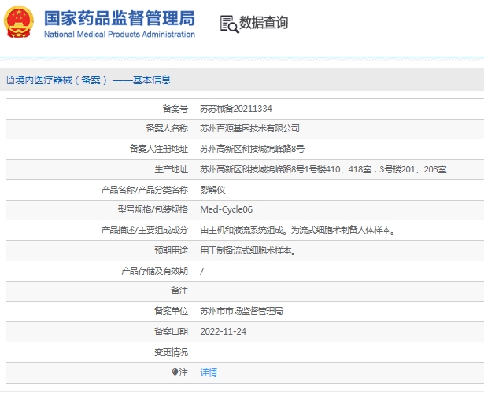The height and width of the screenshot is (396, 484).
Task: Click the 预期用途 label
Action: tap(172, 250)
